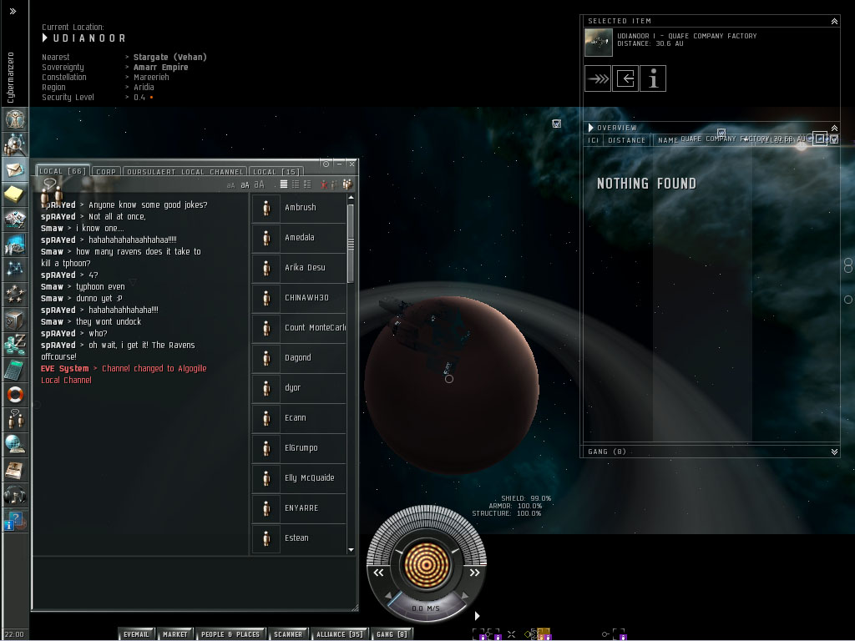Open the five-star Corporation icon

(x=15, y=295)
